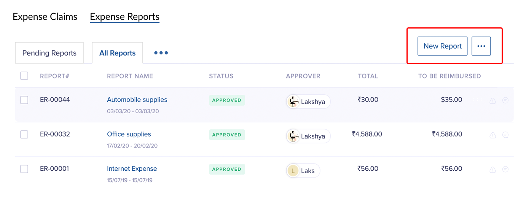The width and height of the screenshot is (518, 200).
Task: Click the warning icon for ER-00044
Action: click(x=492, y=101)
